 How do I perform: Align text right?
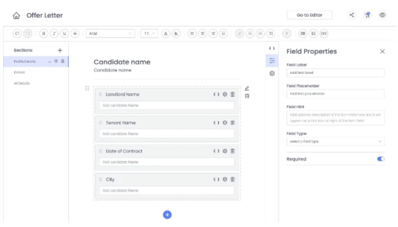coord(213,33)
